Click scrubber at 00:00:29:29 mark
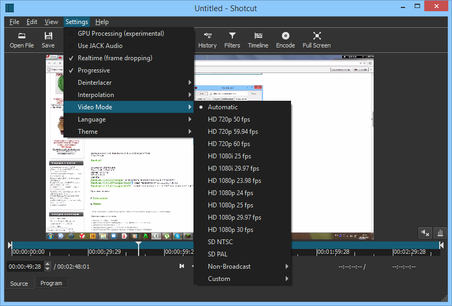Viewport: 452px width, 306px height. pos(104,252)
